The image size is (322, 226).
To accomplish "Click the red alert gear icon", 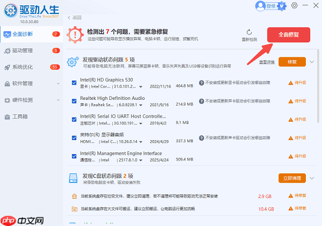I will [75, 35].
